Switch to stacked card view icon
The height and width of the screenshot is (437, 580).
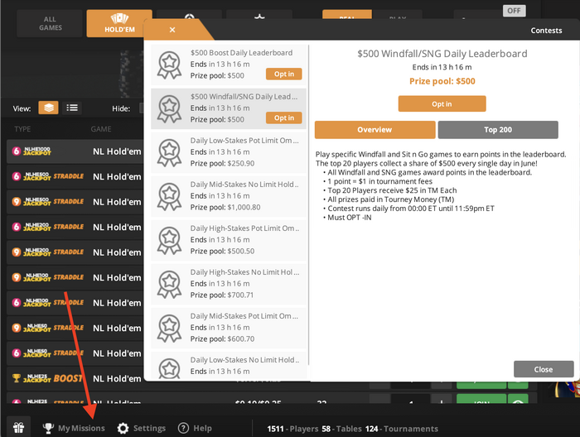point(48,108)
